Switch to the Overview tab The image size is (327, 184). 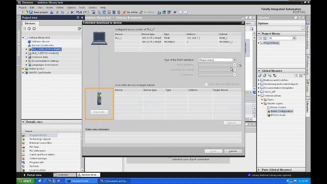[64, 175]
